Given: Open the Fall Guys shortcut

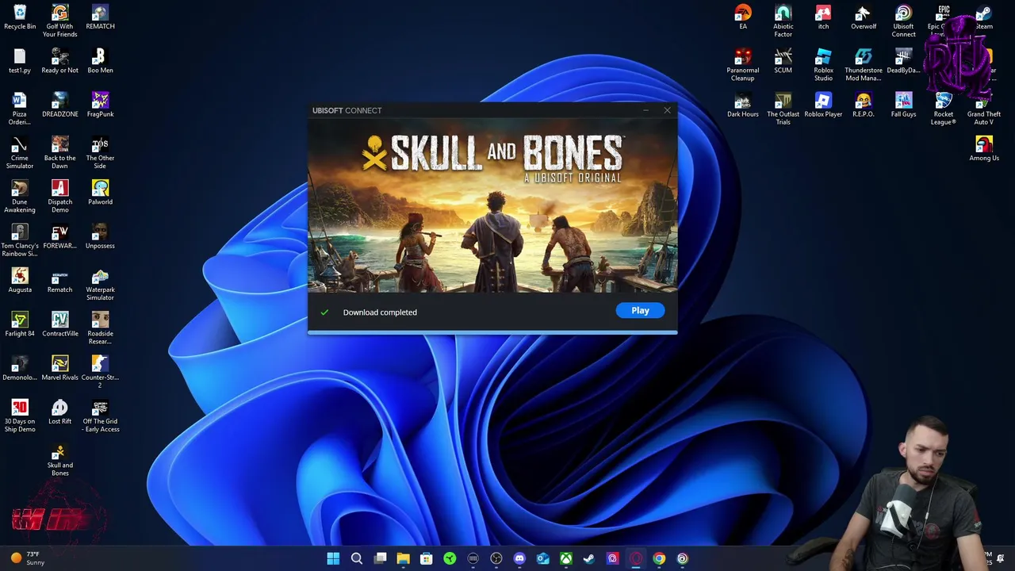Looking at the screenshot, I should click(903, 105).
